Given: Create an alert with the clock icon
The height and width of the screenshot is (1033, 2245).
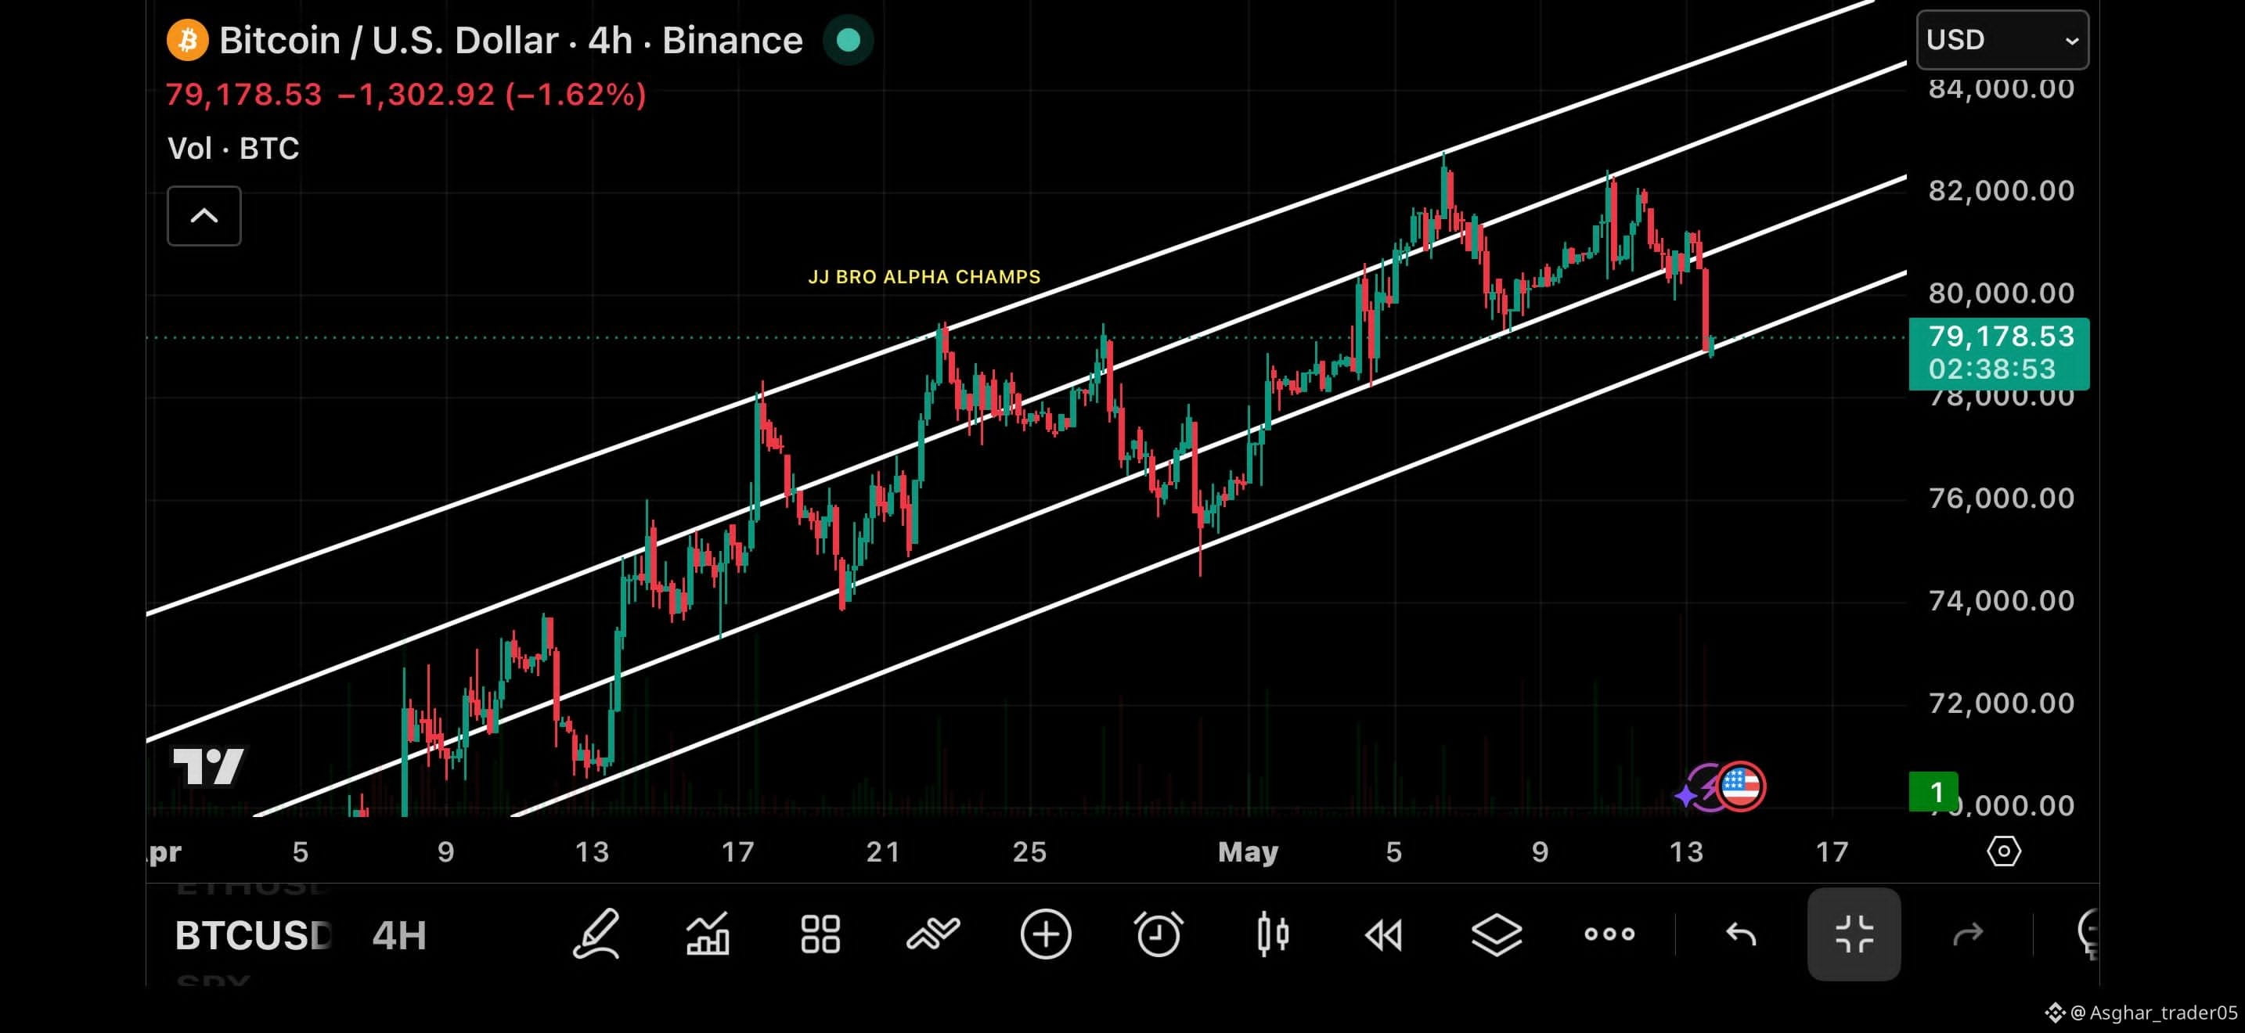Looking at the screenshot, I should [x=1159, y=934].
